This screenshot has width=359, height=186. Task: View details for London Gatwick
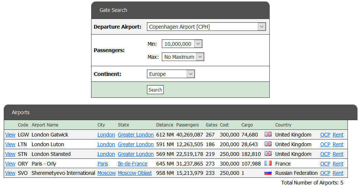click(10, 135)
